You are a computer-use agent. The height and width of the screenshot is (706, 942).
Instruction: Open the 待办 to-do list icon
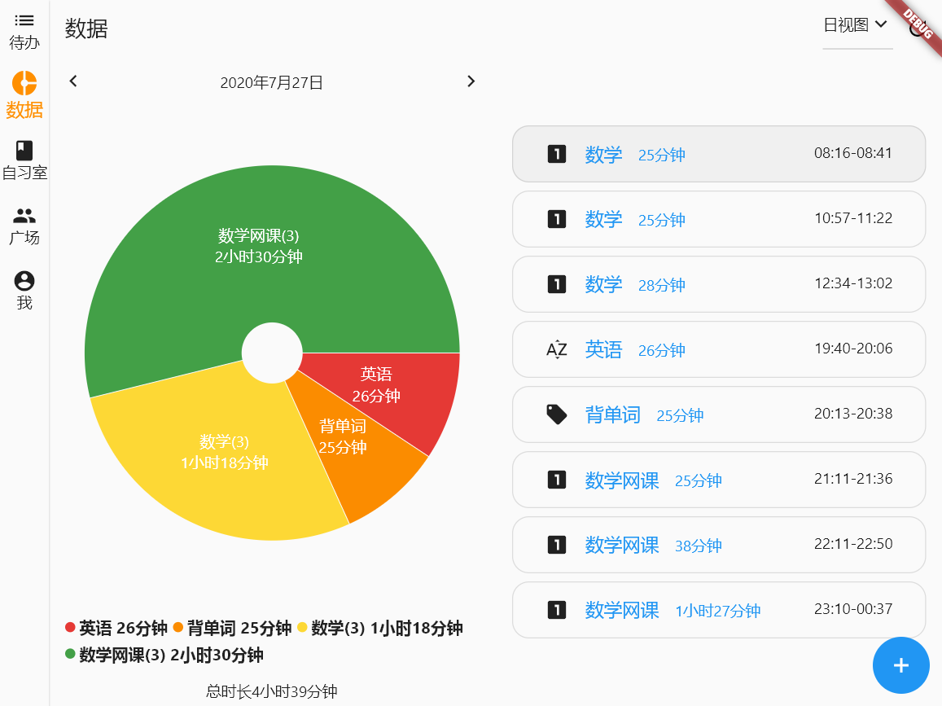(x=24, y=21)
